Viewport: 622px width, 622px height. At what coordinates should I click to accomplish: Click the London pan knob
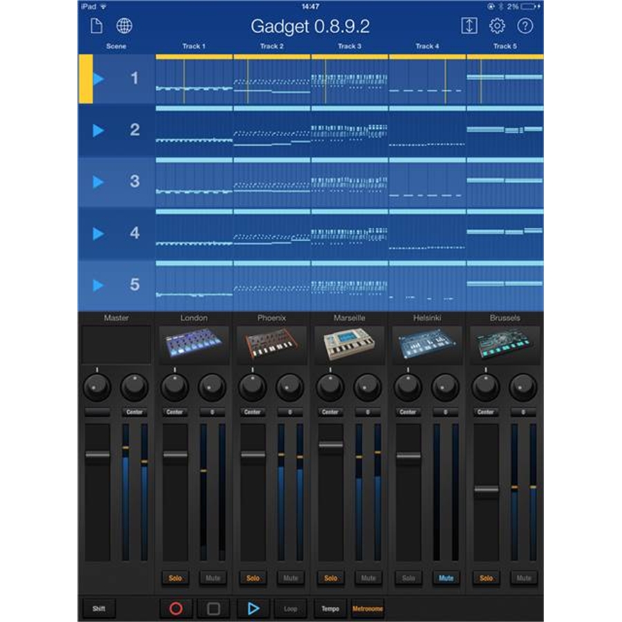pyautogui.click(x=175, y=387)
